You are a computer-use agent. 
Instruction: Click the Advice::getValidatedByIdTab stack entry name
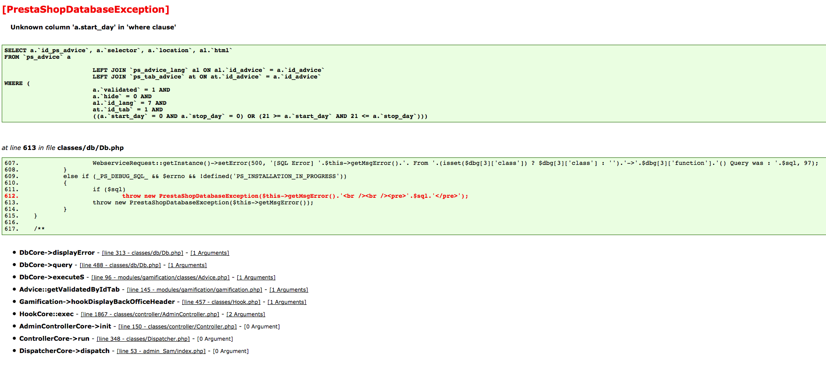pyautogui.click(x=69, y=289)
